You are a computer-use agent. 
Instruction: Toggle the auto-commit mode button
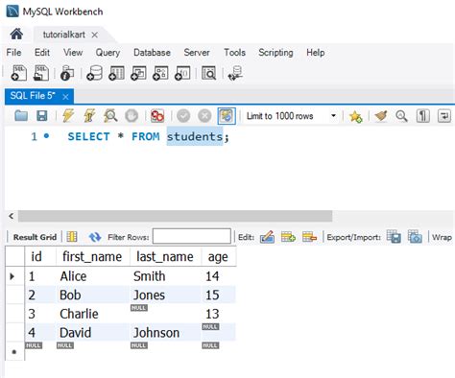click(227, 116)
